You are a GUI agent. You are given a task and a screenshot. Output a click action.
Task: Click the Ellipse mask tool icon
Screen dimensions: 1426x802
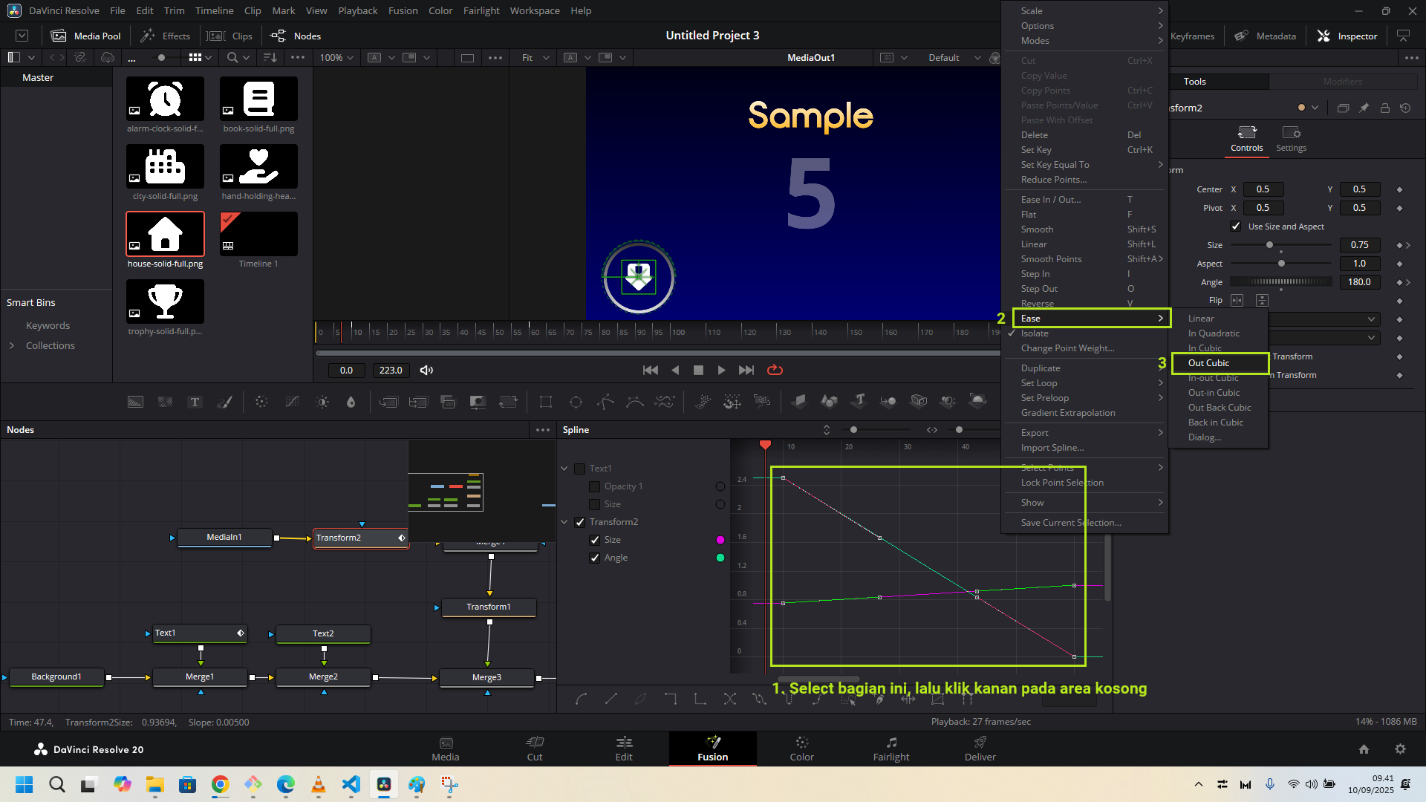576,402
